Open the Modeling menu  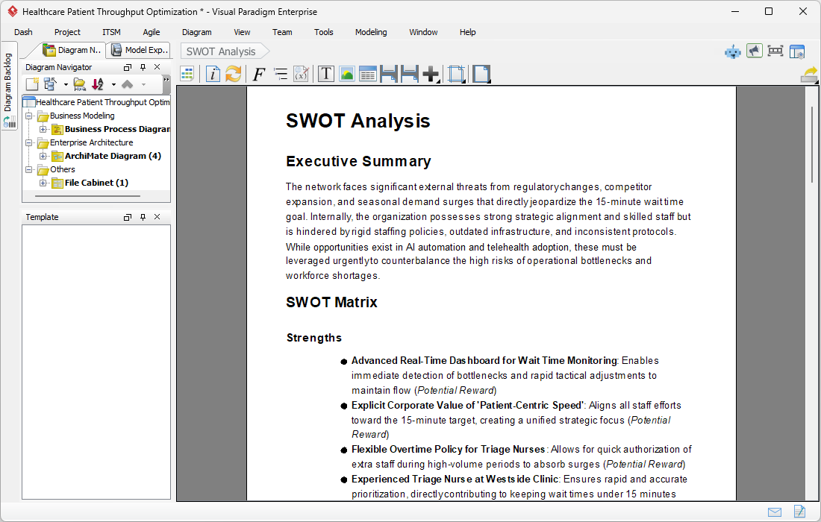(x=371, y=32)
